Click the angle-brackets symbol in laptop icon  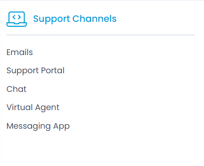(x=16, y=17)
